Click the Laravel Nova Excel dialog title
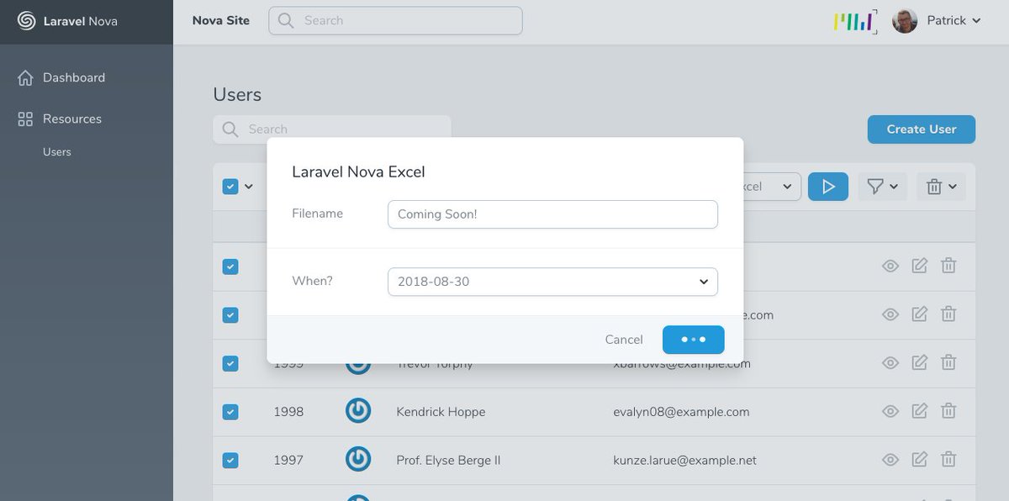Screen dimensions: 1009x501 click(x=358, y=172)
